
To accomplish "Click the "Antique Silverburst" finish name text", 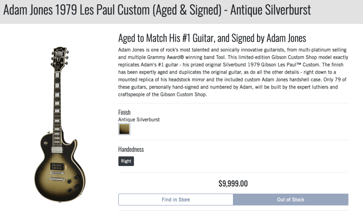I will [139, 120].
